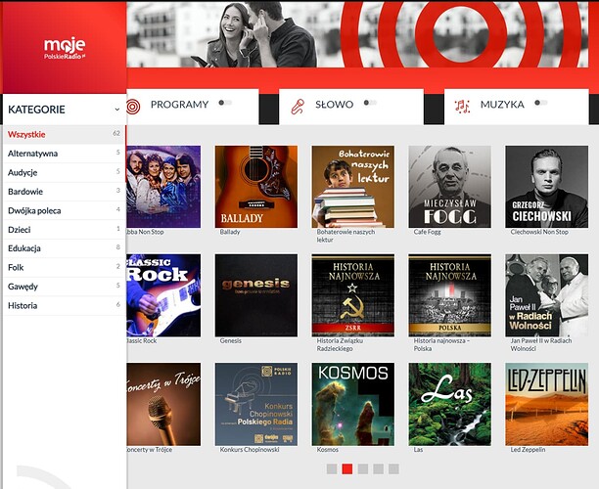Pick the Edukacja category
This screenshot has width=599, height=489.
click(x=24, y=248)
